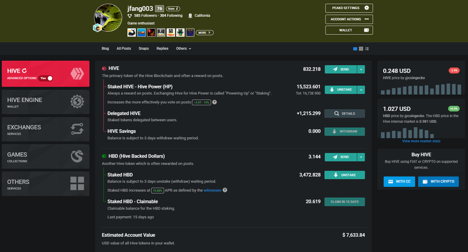Open help icon beside vote APR range
The height and width of the screenshot is (252, 468).
(x=214, y=102)
